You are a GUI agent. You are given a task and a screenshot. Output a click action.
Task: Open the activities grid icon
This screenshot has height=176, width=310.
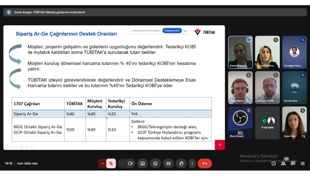tap(303, 163)
